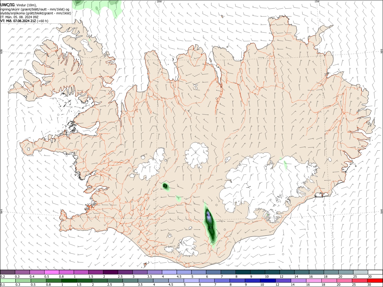Click the '20W' longitude label at top
Viewport: 383px width, 287px height.
[159, 1]
